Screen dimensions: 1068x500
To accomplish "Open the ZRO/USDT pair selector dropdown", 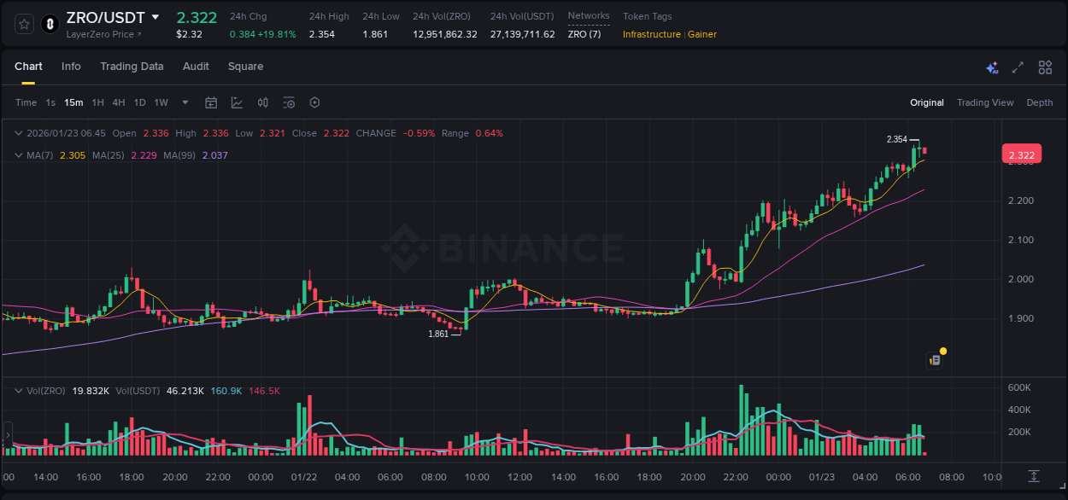I will 155,16.
